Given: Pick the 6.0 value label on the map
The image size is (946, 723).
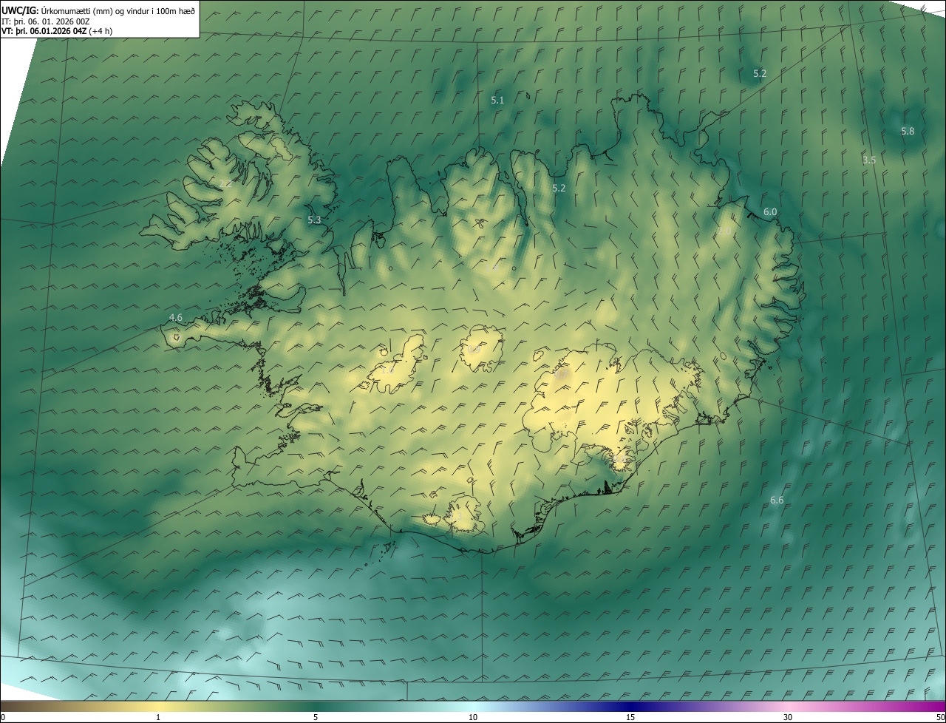Looking at the screenshot, I should click(x=770, y=211).
